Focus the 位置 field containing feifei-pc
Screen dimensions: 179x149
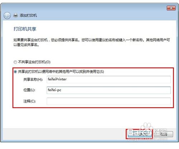point(108,90)
